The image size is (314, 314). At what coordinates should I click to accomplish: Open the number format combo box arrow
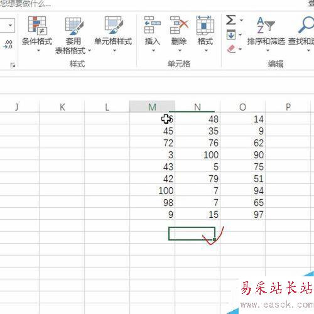click(10, 26)
